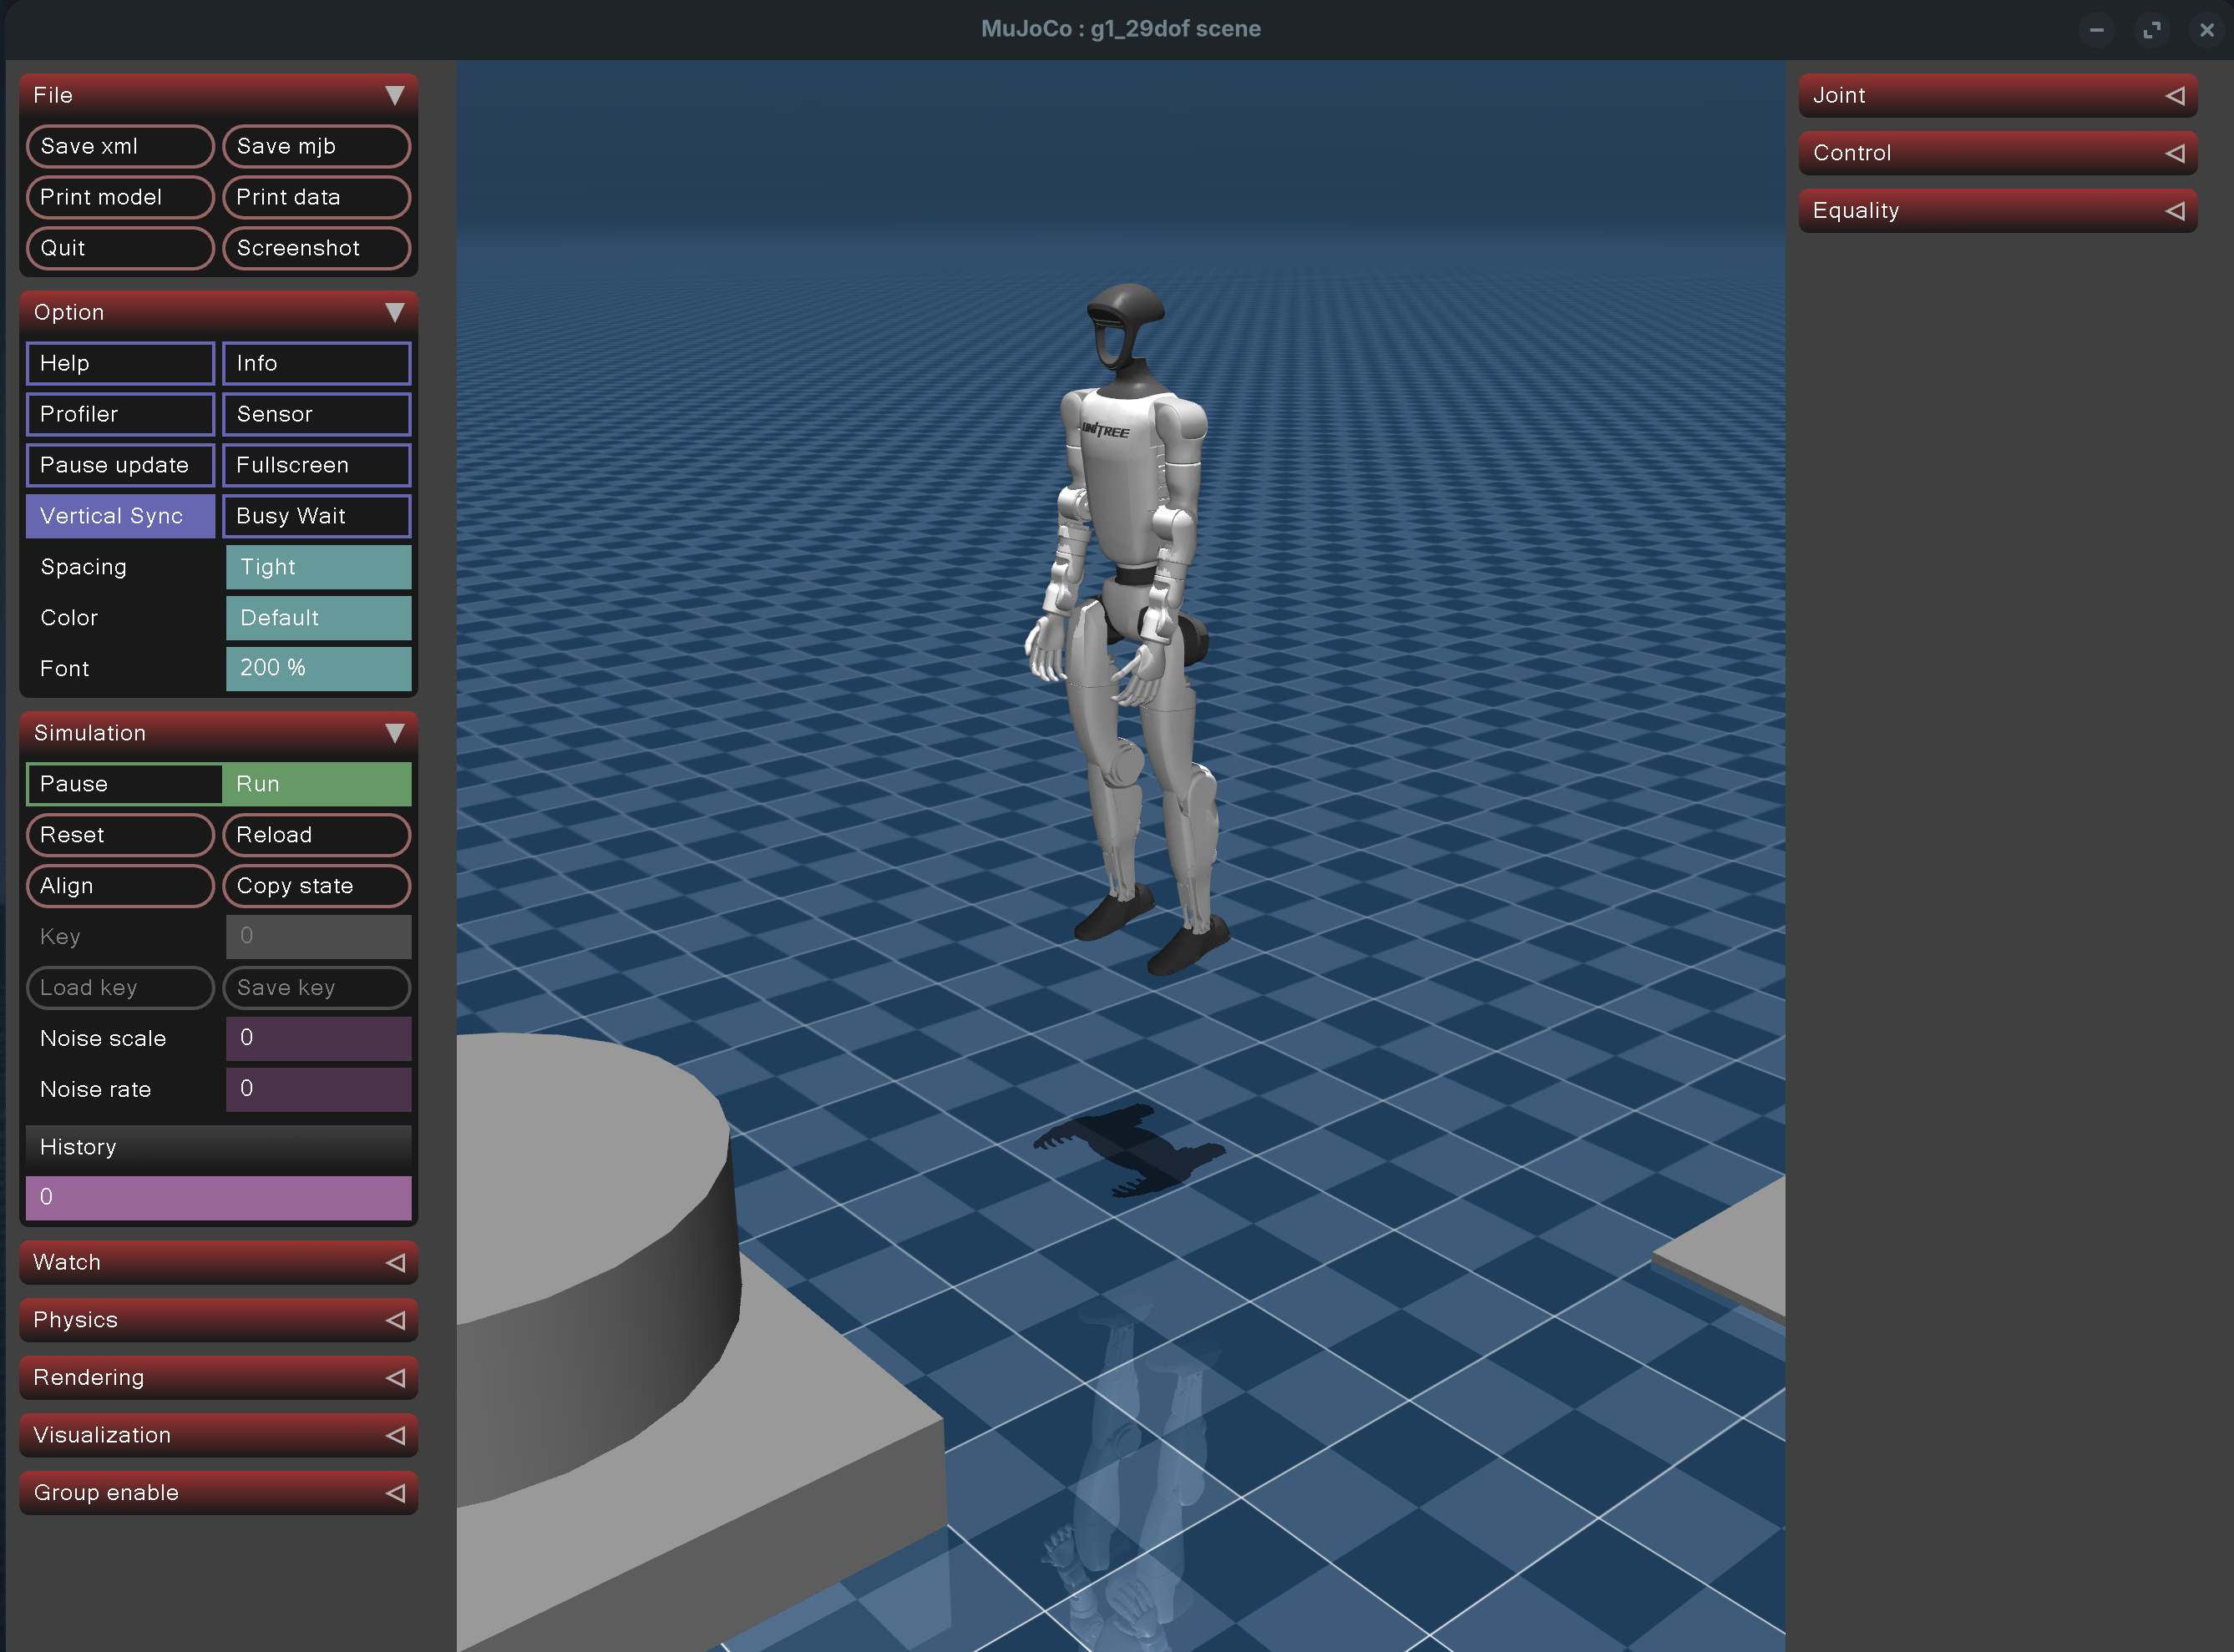The image size is (2234, 1652).
Task: Disable Vertical Sync
Action: [120, 516]
